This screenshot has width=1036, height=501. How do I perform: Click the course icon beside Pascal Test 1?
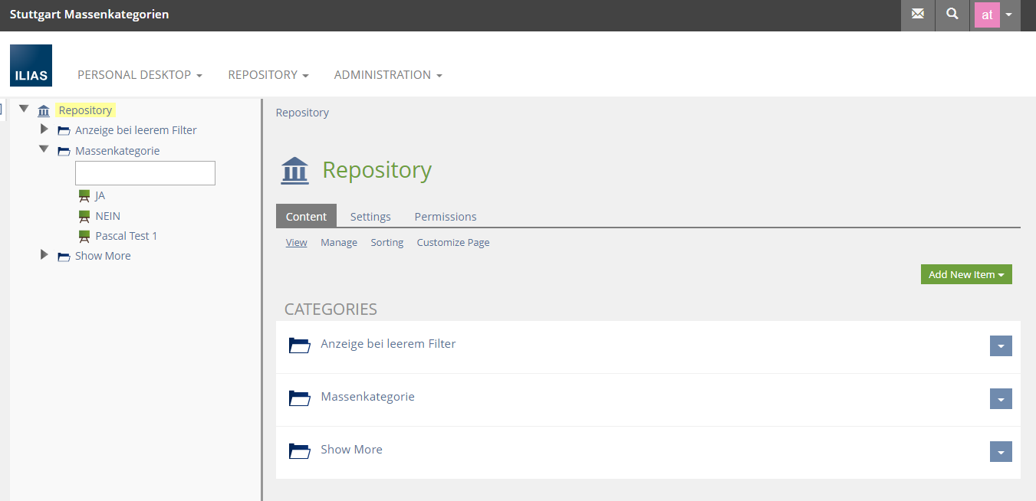coord(84,236)
